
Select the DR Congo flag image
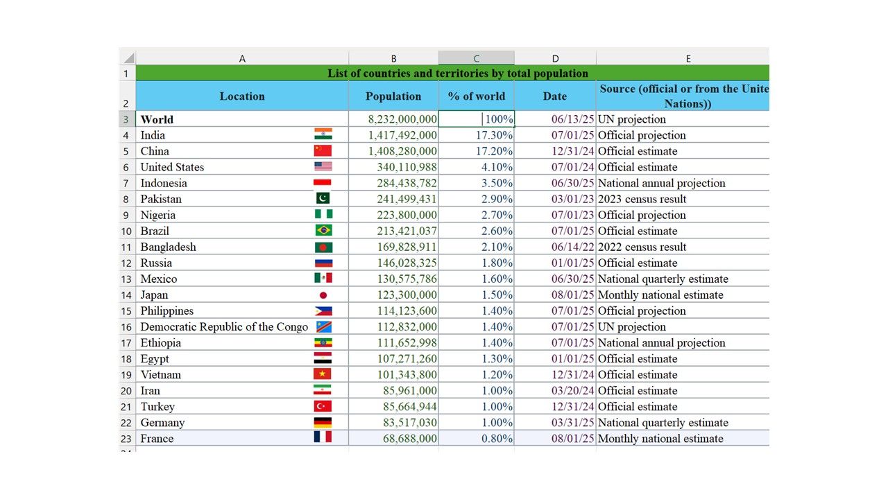pyautogui.click(x=323, y=326)
